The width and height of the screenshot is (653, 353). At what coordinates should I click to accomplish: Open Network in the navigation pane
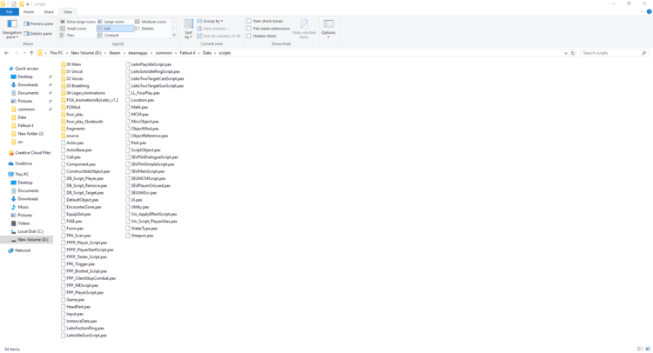[19, 250]
